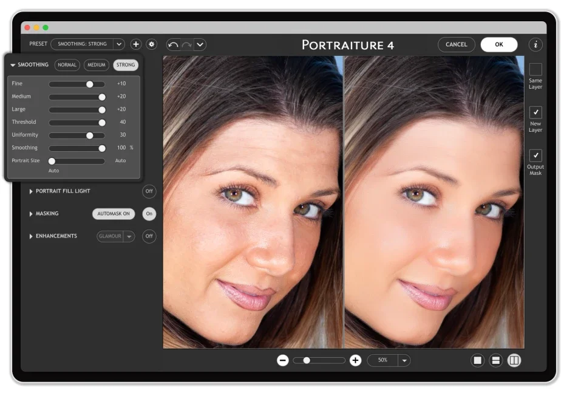Select the Normal smoothing tab
561x393 pixels.
coord(67,65)
